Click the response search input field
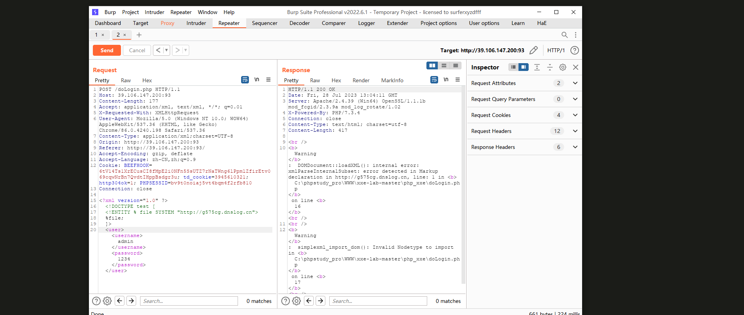 point(378,301)
